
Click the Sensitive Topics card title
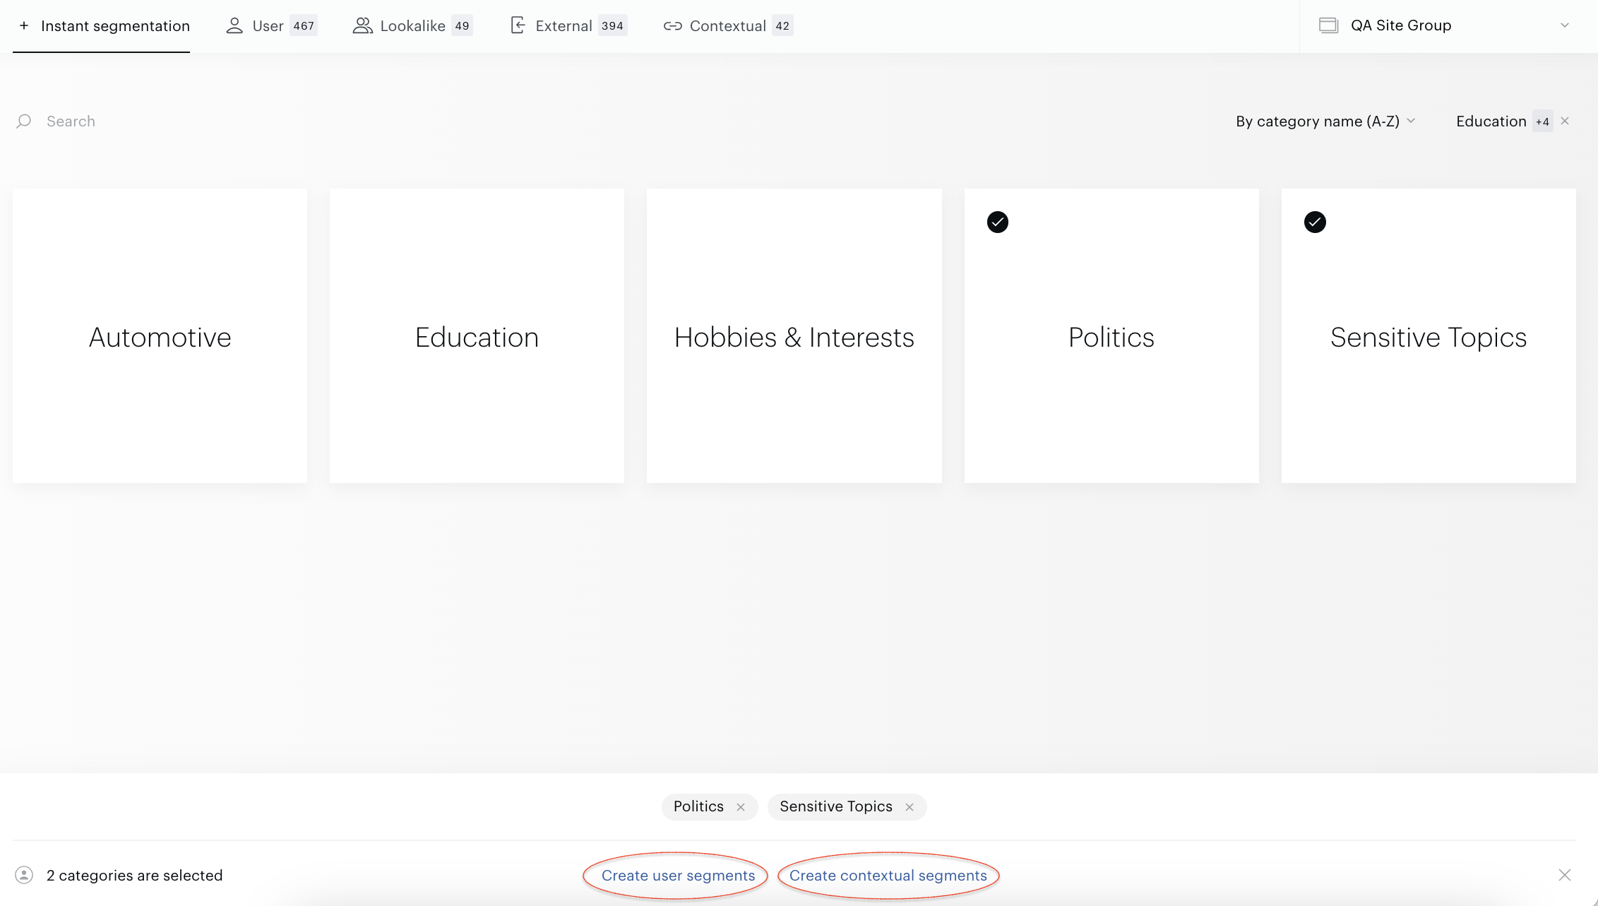tap(1429, 338)
